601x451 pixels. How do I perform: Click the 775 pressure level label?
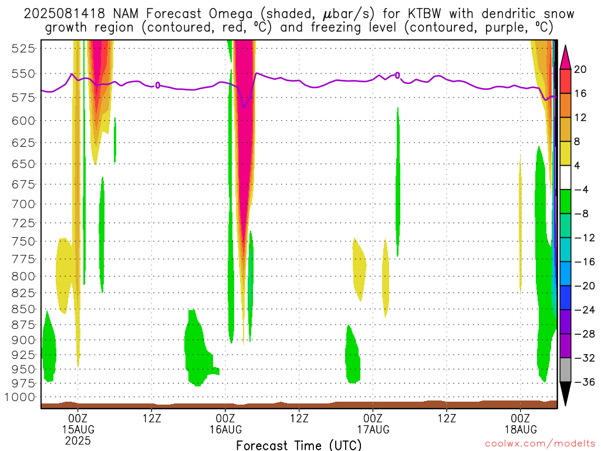point(23,259)
